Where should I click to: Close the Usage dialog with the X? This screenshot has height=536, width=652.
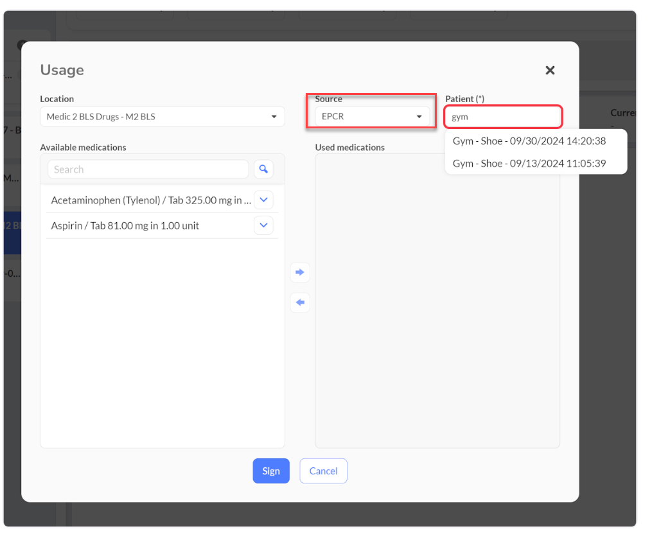pyautogui.click(x=550, y=71)
